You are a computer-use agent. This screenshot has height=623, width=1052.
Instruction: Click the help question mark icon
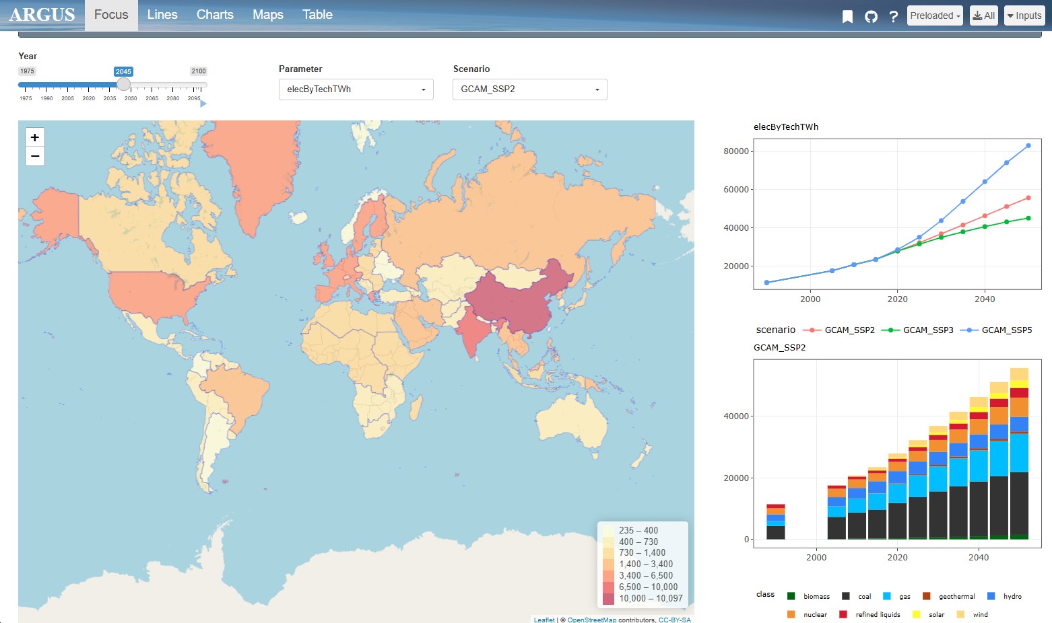893,16
